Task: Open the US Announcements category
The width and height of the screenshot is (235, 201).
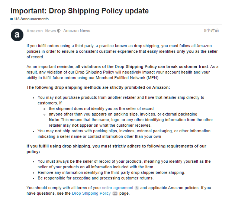Action: [31, 19]
